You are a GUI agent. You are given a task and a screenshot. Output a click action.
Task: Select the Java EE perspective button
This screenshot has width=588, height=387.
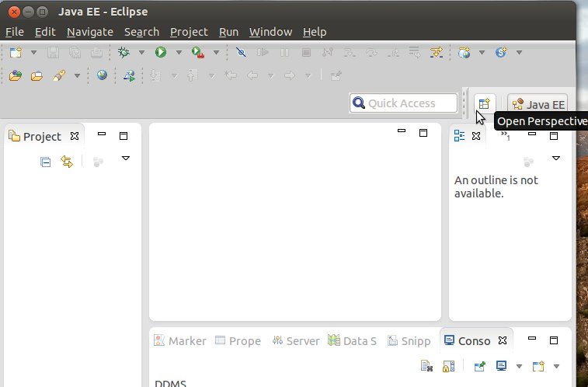coord(538,104)
